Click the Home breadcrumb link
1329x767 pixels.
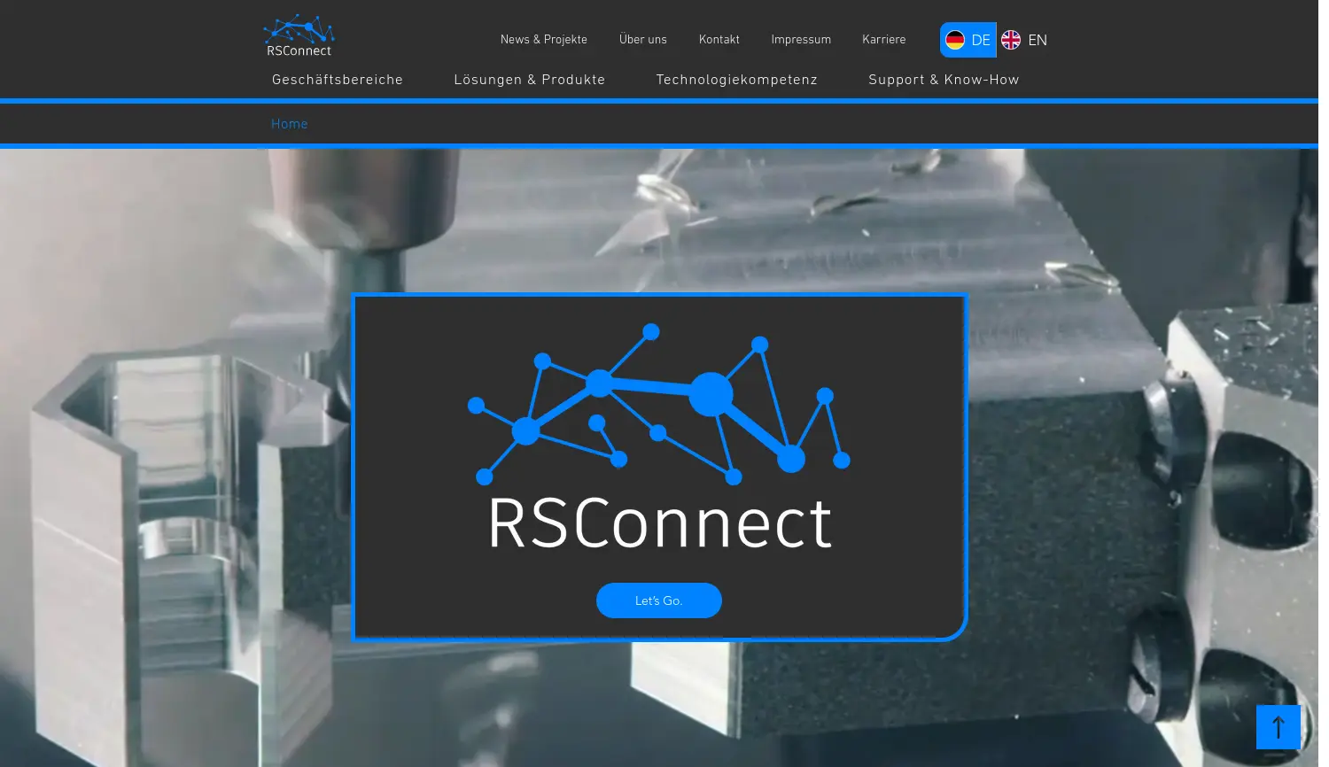tap(289, 124)
